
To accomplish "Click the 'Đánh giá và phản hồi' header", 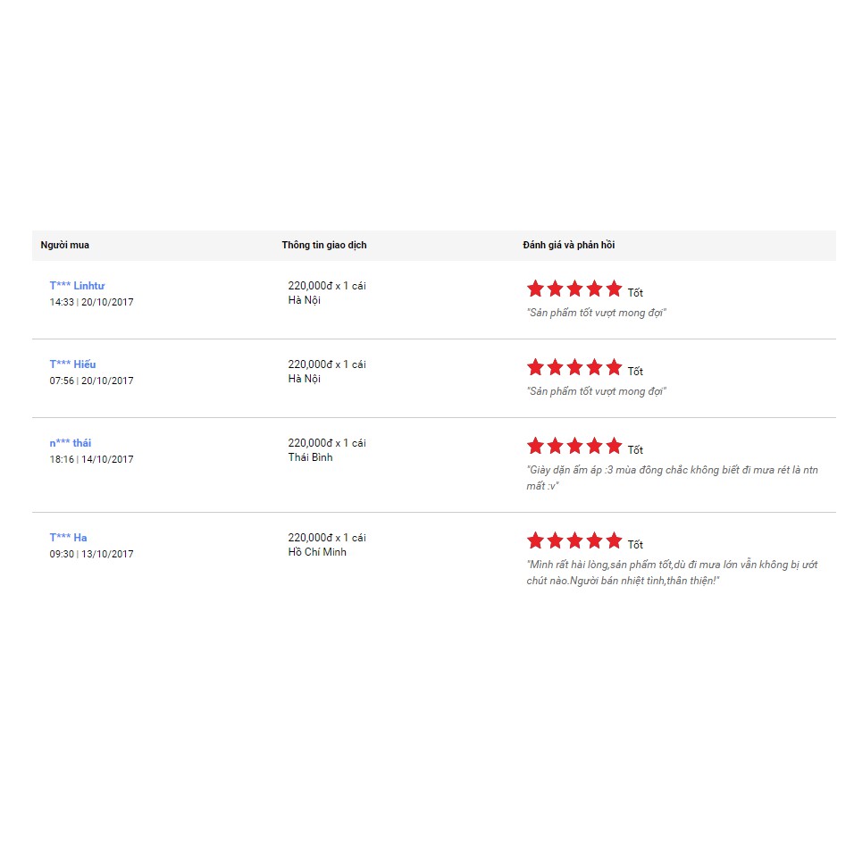I will (x=568, y=245).
